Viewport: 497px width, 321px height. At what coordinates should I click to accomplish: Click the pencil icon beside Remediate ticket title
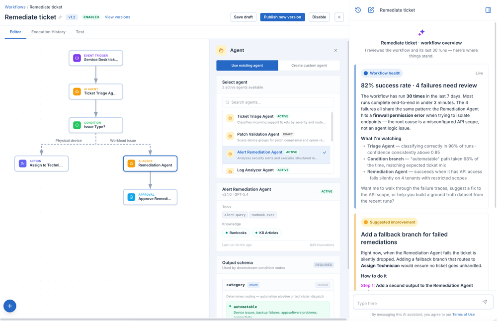60,17
